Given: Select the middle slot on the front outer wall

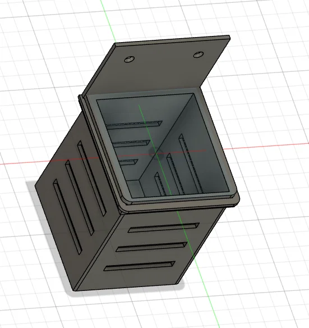Looking at the screenshot, I should [151, 247].
